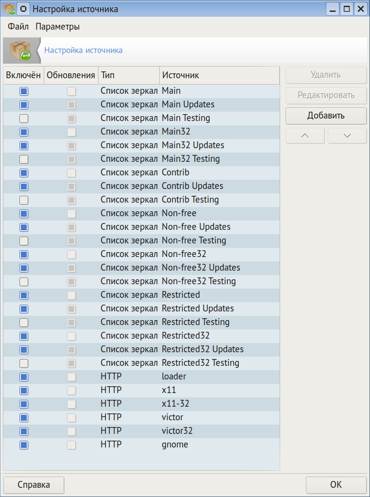Toggle updates checkbox for gnome
This screenshot has height=497, width=370.
click(71, 446)
